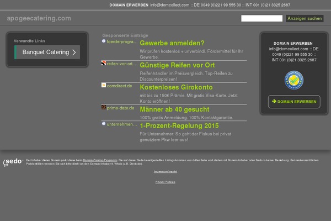The height and width of the screenshot is (221, 331).
Task: Click the favicon beside the foerderprogra… listing
Action: [104, 41]
